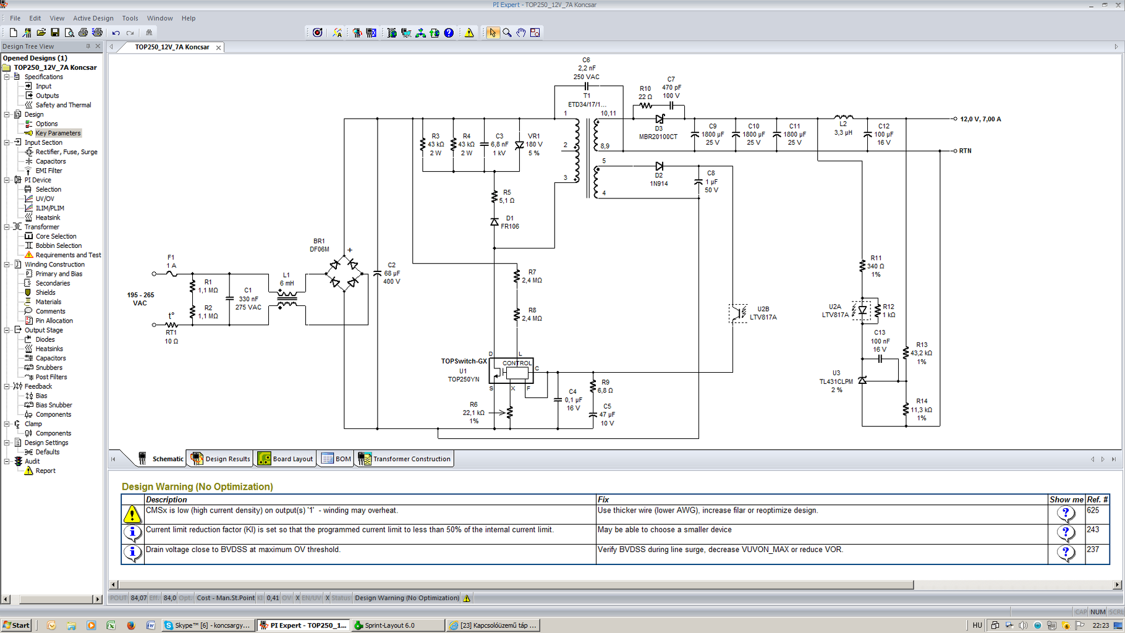Open Requirements and Test tree item

pyautogui.click(x=68, y=255)
